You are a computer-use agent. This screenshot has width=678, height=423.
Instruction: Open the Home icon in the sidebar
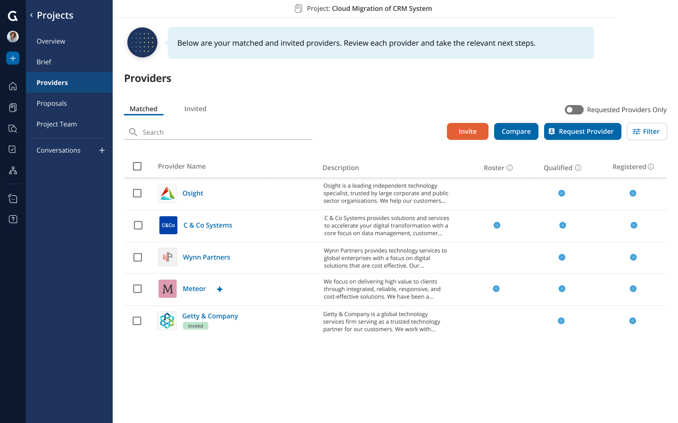13,86
